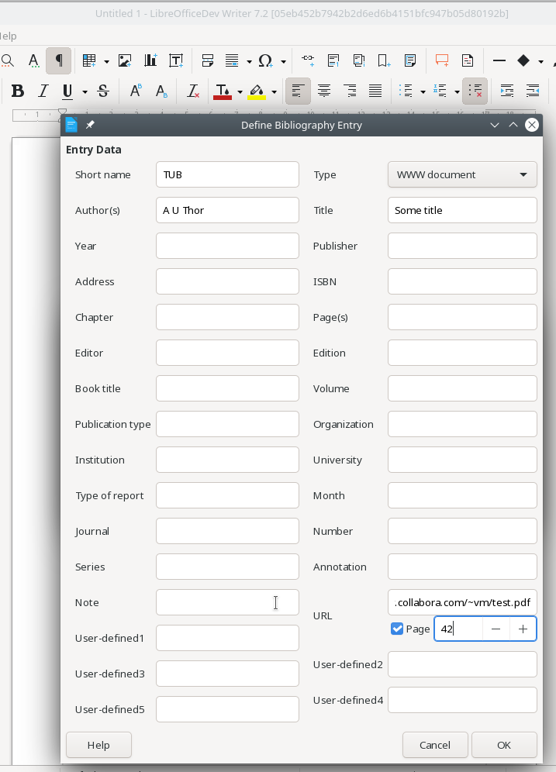
Task: Click the Insert Page Break icon
Action: (x=208, y=60)
